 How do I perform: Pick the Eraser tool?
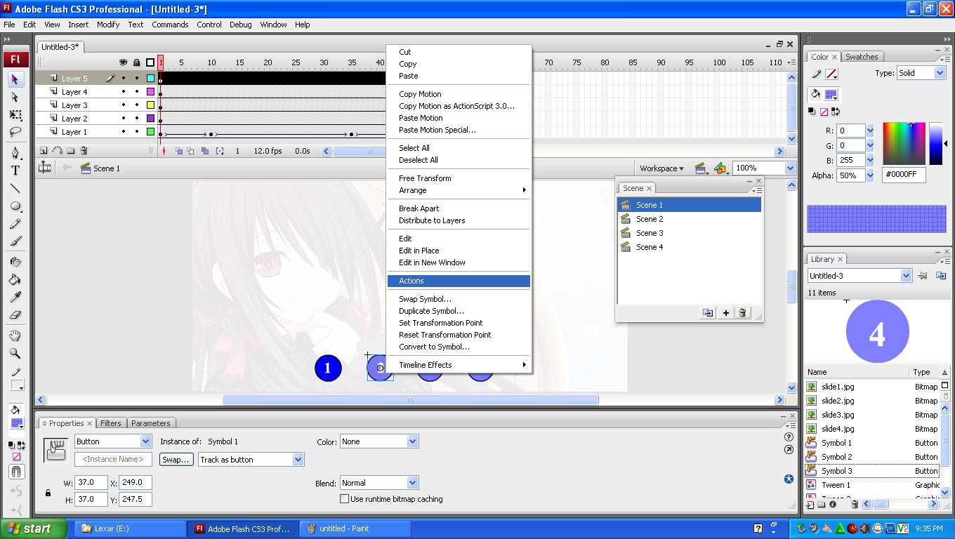[x=15, y=315]
